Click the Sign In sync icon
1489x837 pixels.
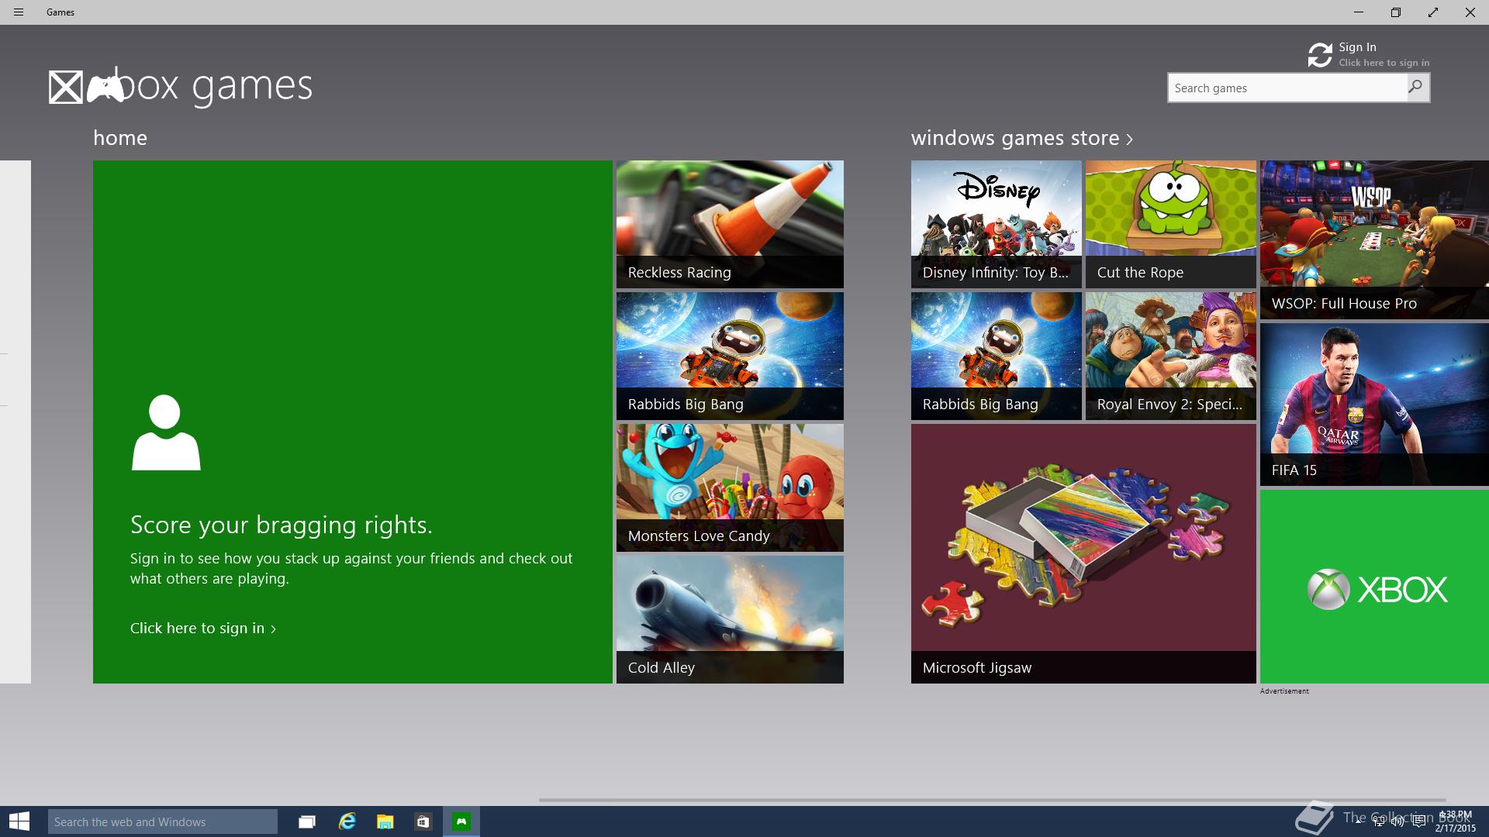(1320, 55)
